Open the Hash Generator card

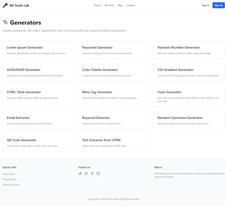(189, 96)
